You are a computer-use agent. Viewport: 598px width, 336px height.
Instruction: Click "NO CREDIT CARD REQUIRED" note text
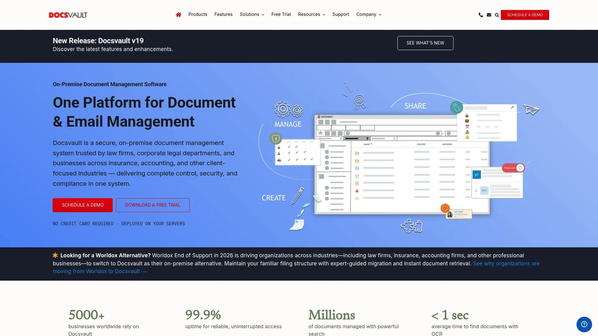tap(83, 224)
